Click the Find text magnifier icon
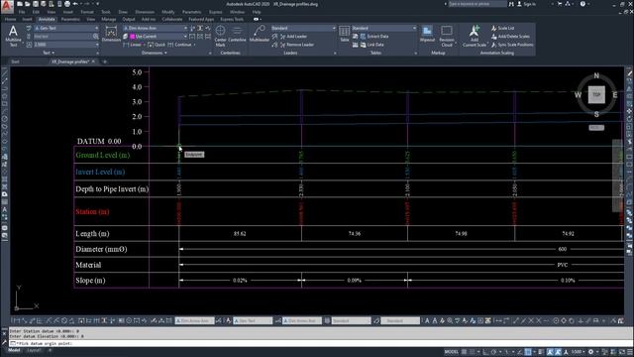 click(95, 37)
